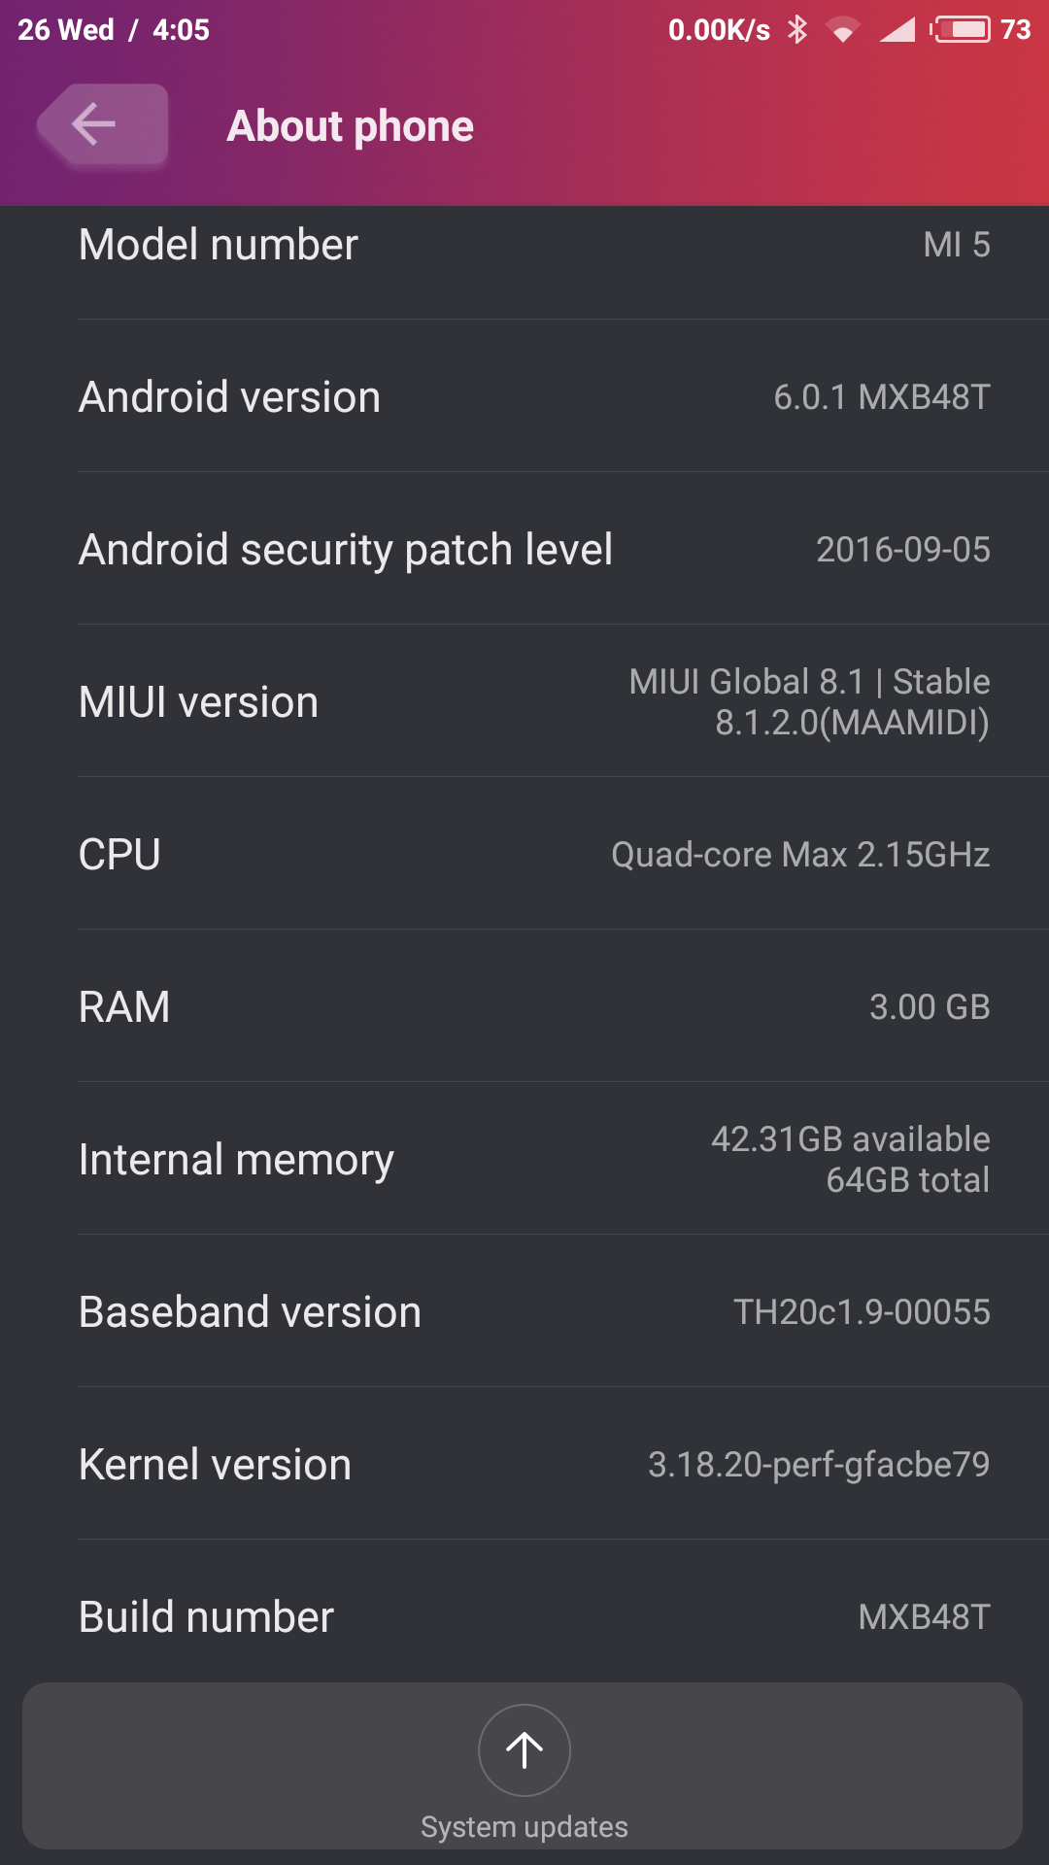Tap the cellular signal icon
Viewport: 1049px width, 1865px height.
pyautogui.click(x=897, y=30)
